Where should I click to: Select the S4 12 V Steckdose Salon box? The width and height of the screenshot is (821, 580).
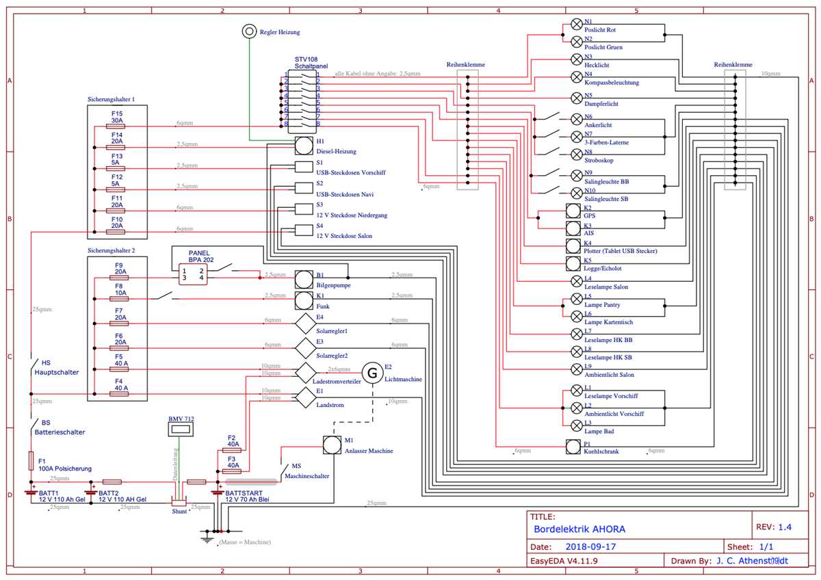pyautogui.click(x=304, y=229)
